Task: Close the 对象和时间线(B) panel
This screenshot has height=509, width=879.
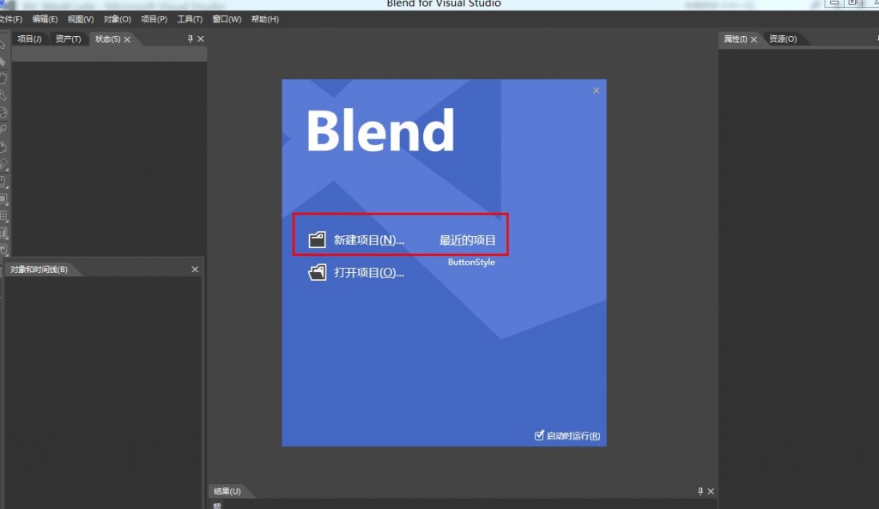Action: (x=195, y=270)
